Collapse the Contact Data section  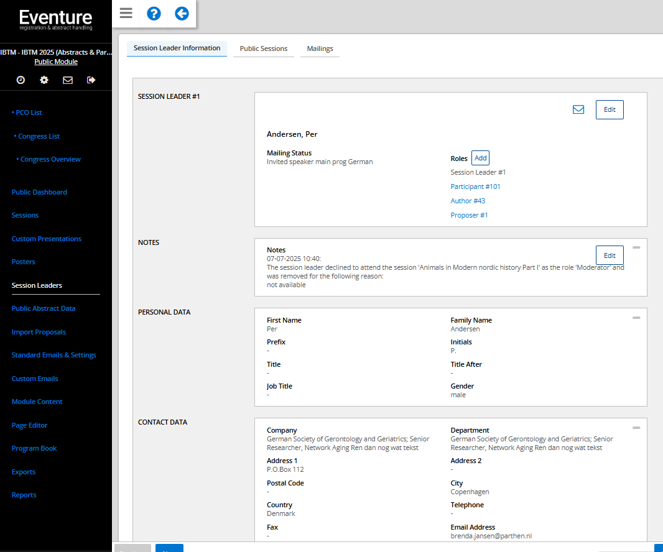(636, 428)
